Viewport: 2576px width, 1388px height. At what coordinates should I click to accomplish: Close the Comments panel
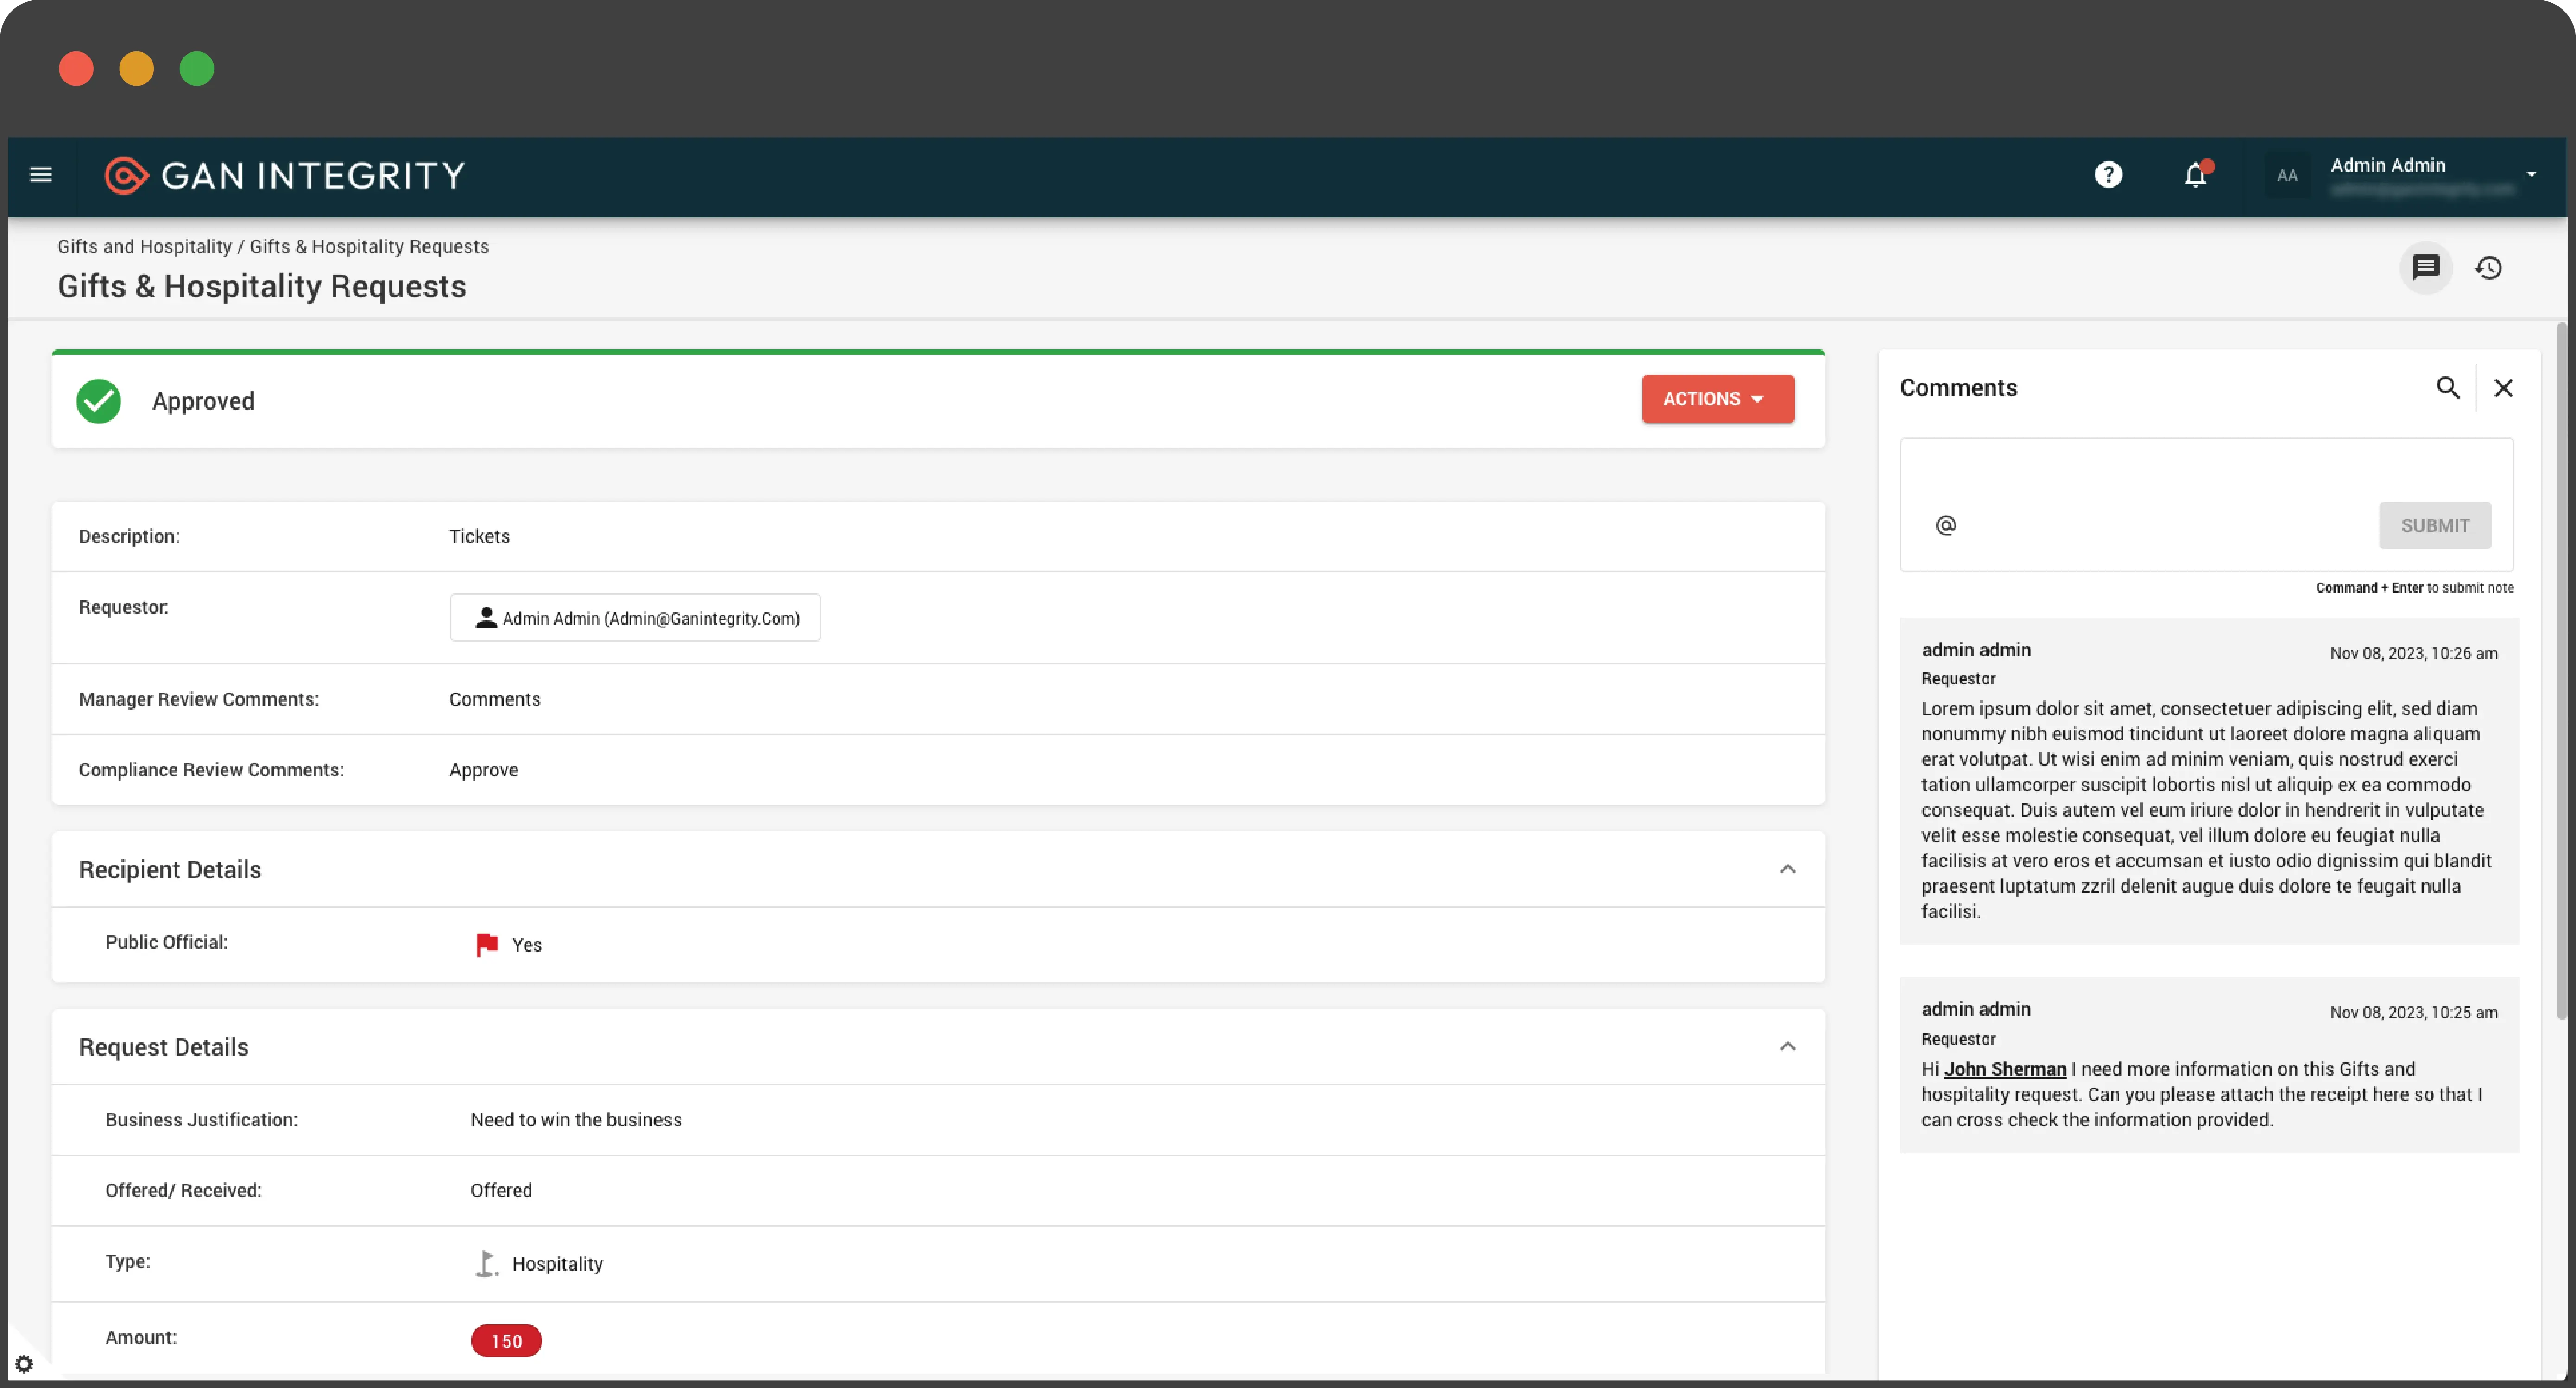pyautogui.click(x=2503, y=388)
